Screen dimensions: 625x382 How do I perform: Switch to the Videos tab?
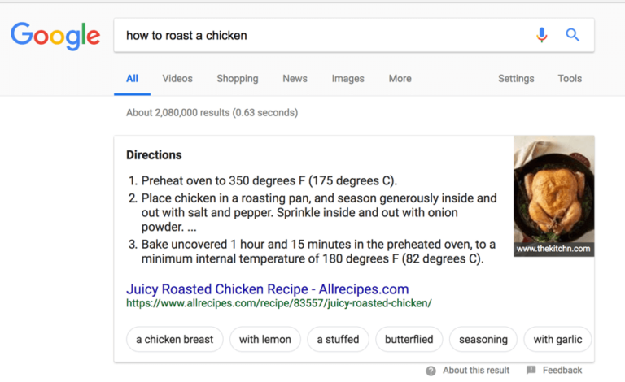click(x=177, y=79)
